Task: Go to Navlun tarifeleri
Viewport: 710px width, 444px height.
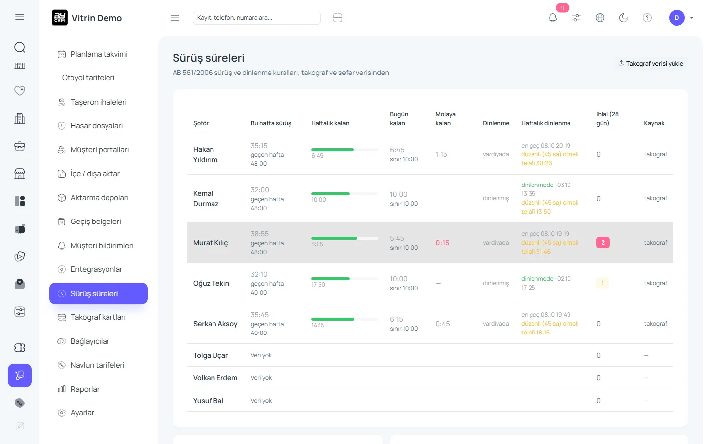Action: [x=99, y=365]
